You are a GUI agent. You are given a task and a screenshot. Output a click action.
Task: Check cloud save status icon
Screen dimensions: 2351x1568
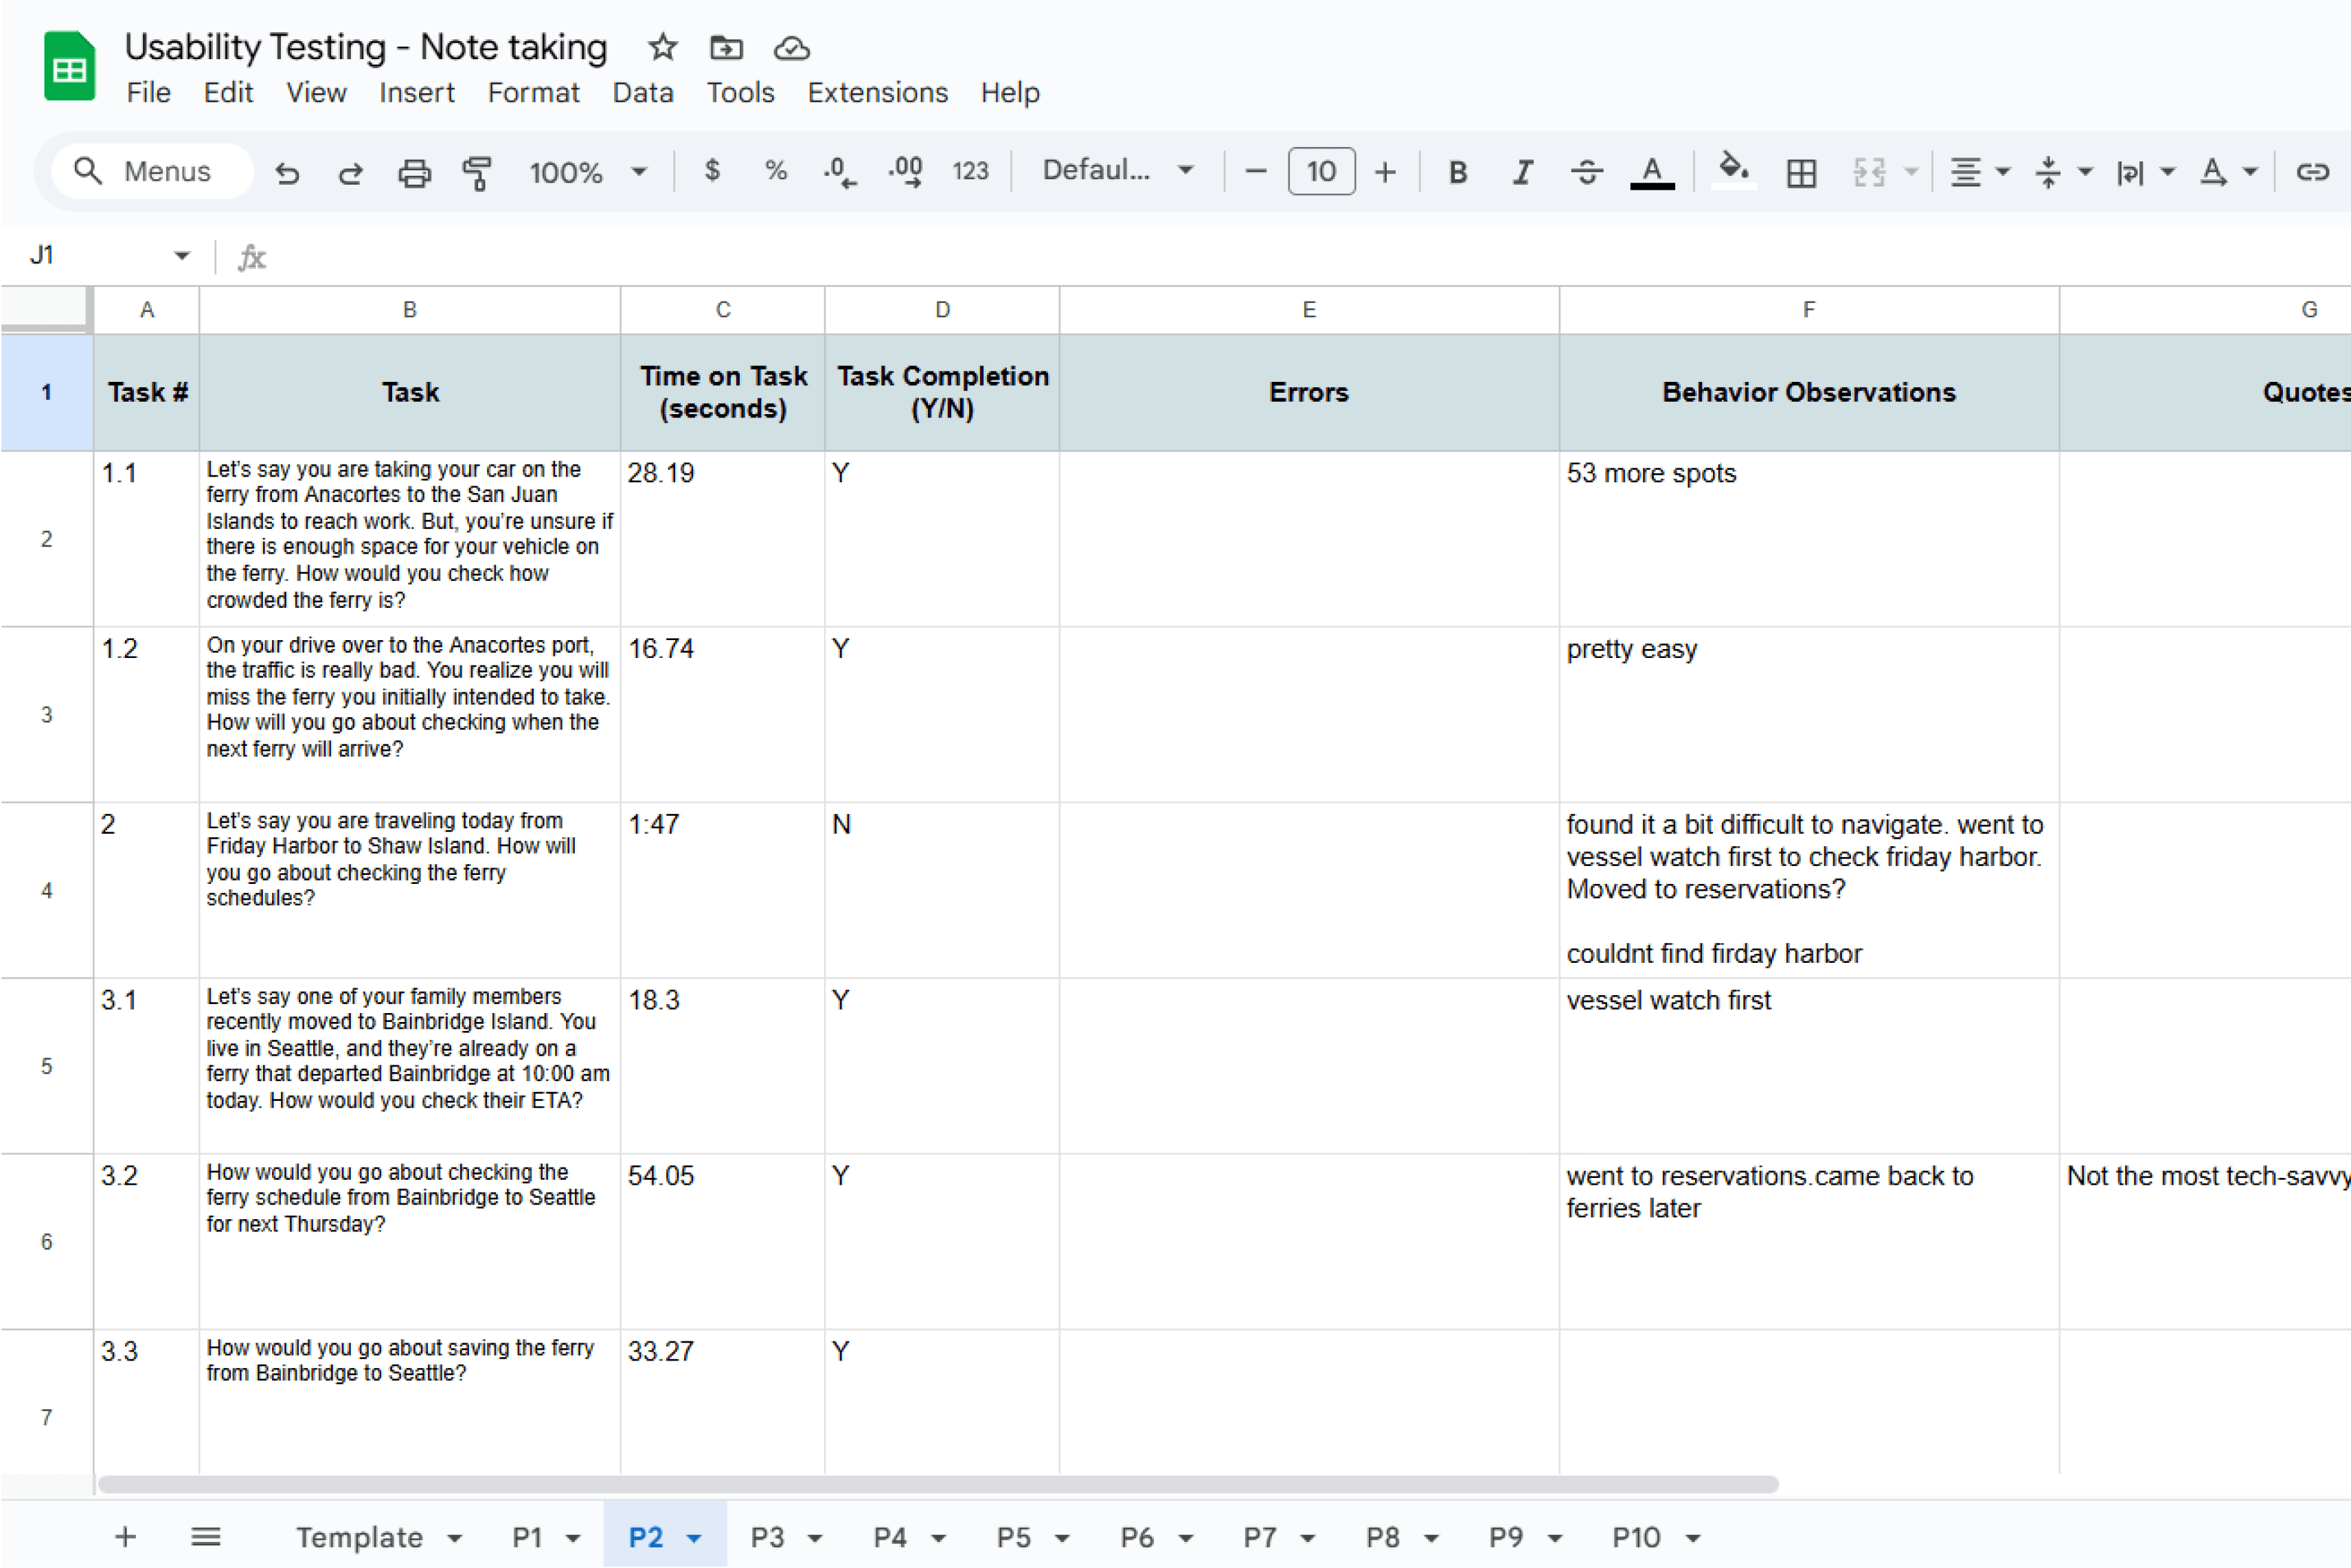pos(791,47)
